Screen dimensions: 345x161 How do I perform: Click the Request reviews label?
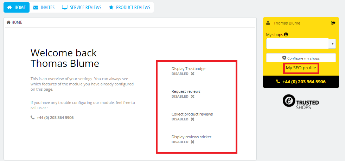pyautogui.click(x=186, y=91)
